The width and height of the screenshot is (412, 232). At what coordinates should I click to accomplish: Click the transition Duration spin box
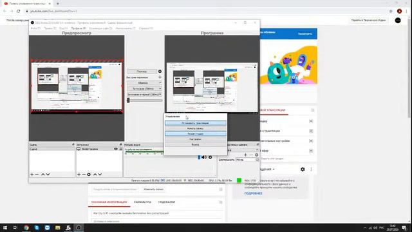tap(247, 160)
